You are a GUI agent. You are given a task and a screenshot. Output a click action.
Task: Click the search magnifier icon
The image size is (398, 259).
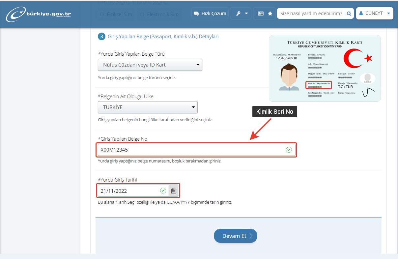coord(349,14)
